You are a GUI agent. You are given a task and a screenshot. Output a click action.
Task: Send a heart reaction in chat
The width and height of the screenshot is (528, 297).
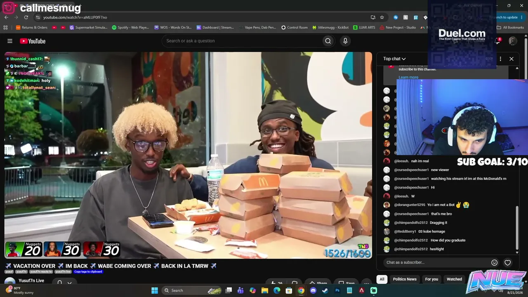pyautogui.click(x=508, y=262)
